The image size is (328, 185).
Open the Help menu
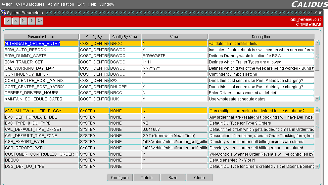click(92, 4)
